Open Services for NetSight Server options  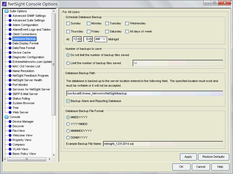click(x=31, y=90)
